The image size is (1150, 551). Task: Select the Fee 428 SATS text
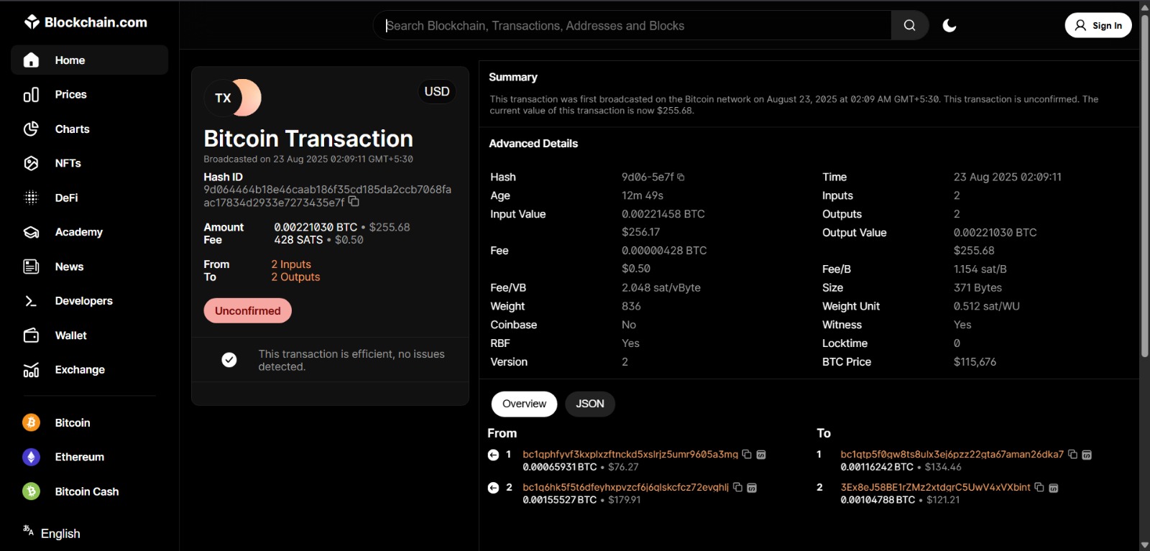(298, 240)
